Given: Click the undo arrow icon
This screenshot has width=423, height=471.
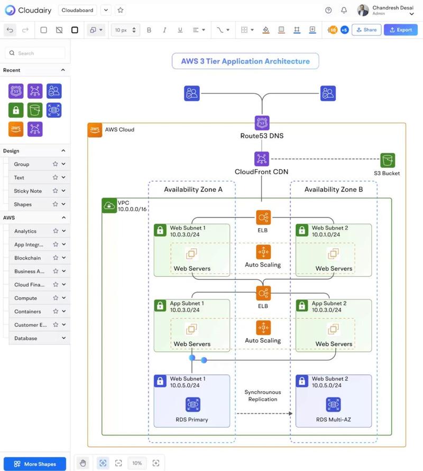Looking at the screenshot, I should point(10,30).
